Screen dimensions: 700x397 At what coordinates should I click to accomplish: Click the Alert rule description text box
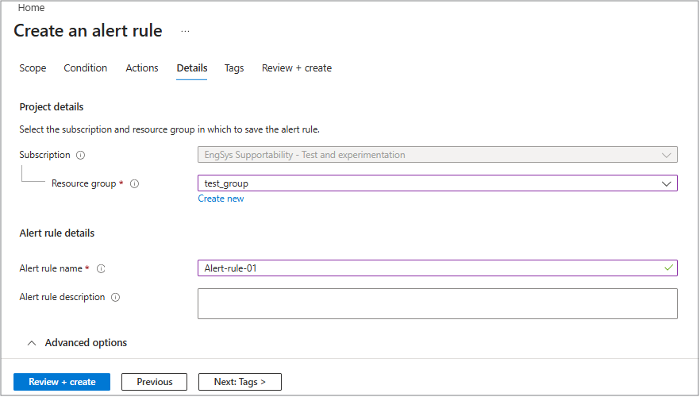pos(437,303)
